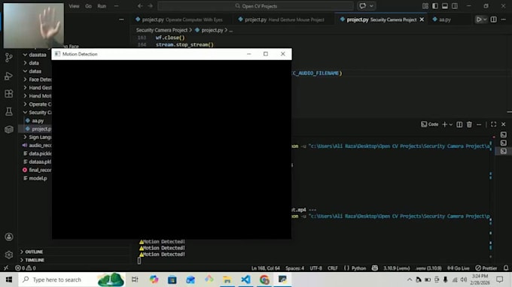Go forward with navigation arrow
This screenshot has width=512, height=287.
click(150, 6)
